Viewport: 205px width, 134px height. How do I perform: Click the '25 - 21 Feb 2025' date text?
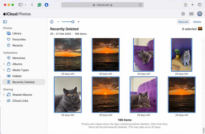60,34
